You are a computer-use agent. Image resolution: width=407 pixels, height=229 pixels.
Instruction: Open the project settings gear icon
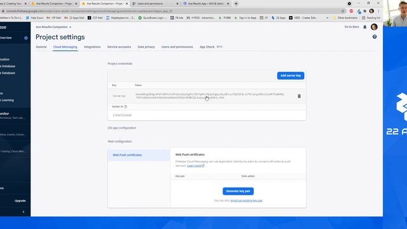tap(26, 38)
